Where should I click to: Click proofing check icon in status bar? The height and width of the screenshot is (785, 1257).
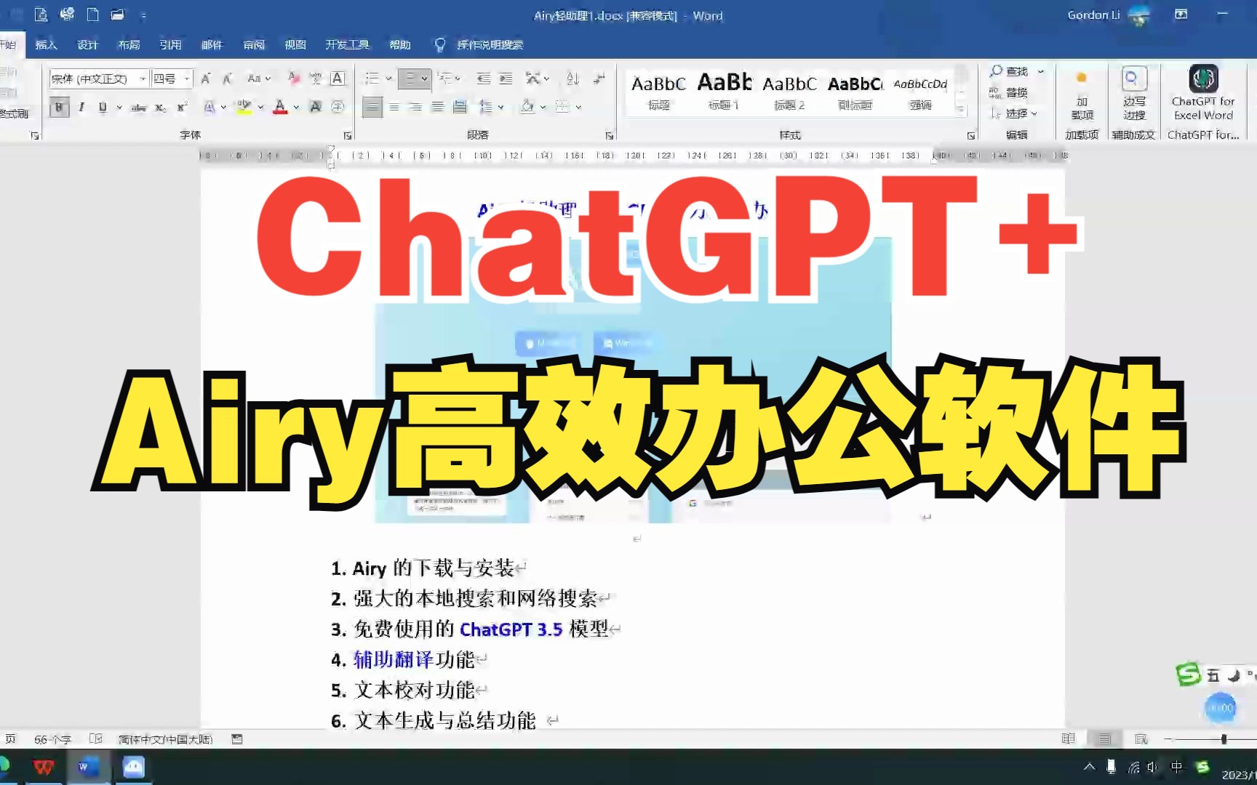(x=95, y=738)
